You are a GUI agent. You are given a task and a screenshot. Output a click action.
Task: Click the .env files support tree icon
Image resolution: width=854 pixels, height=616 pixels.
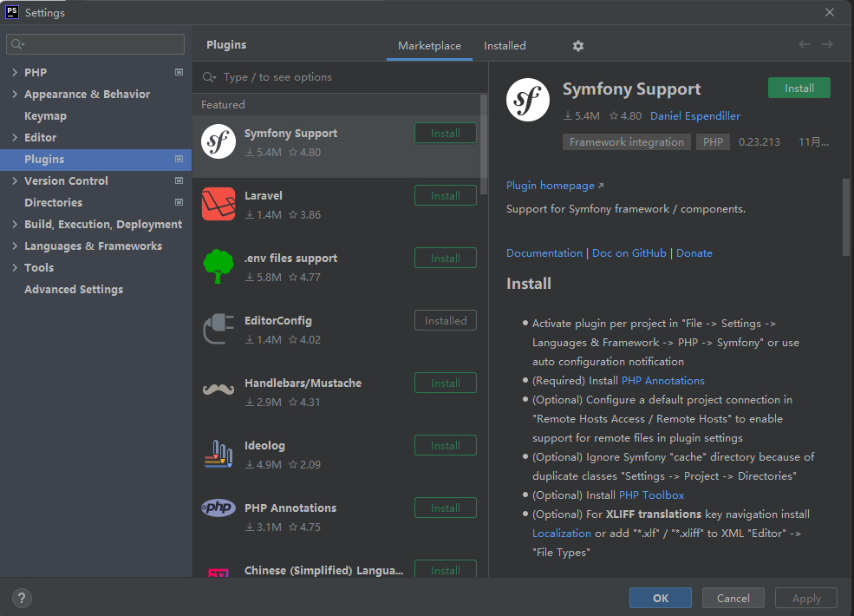(218, 266)
